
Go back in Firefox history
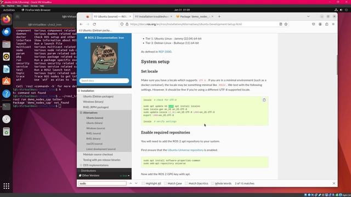pos(81,24)
